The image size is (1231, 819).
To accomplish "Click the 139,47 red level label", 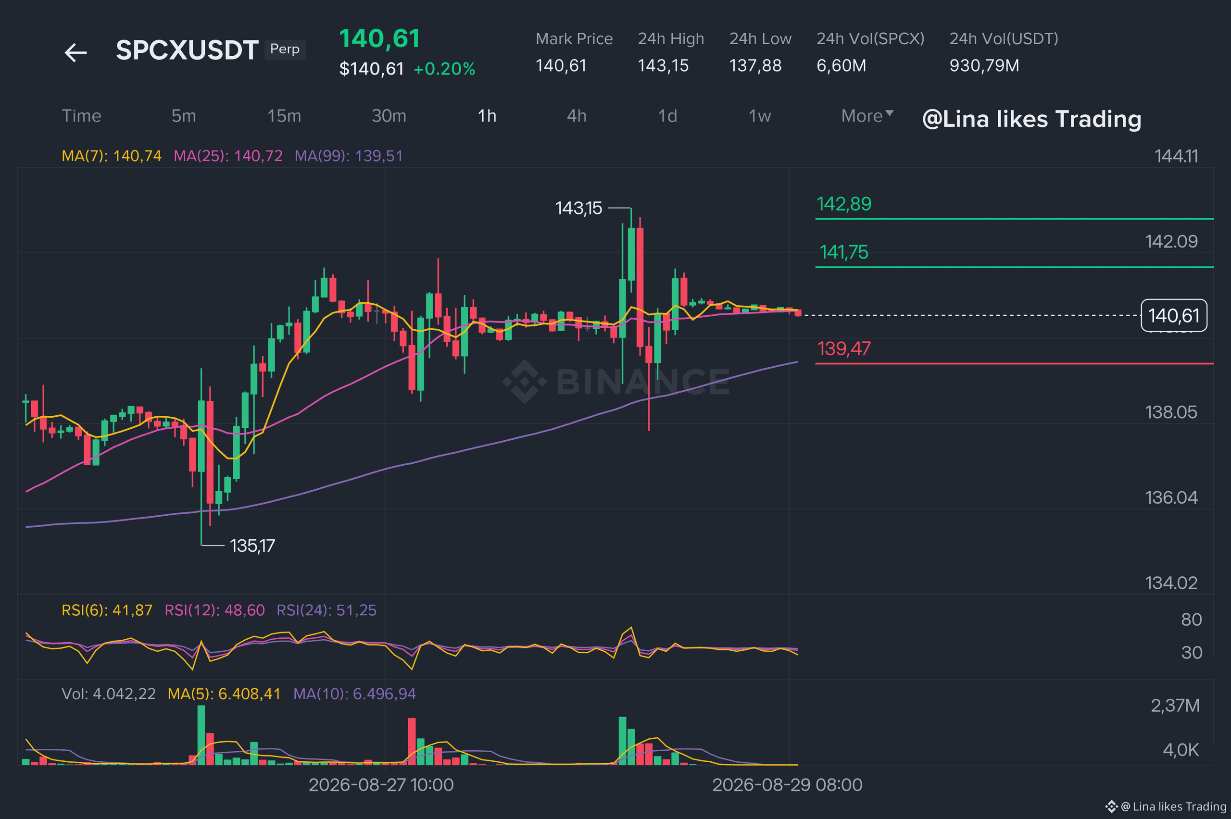I will [x=844, y=348].
